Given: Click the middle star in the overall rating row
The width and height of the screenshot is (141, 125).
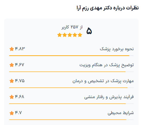Looking at the screenshot, I should pyautogui.click(x=70, y=35).
